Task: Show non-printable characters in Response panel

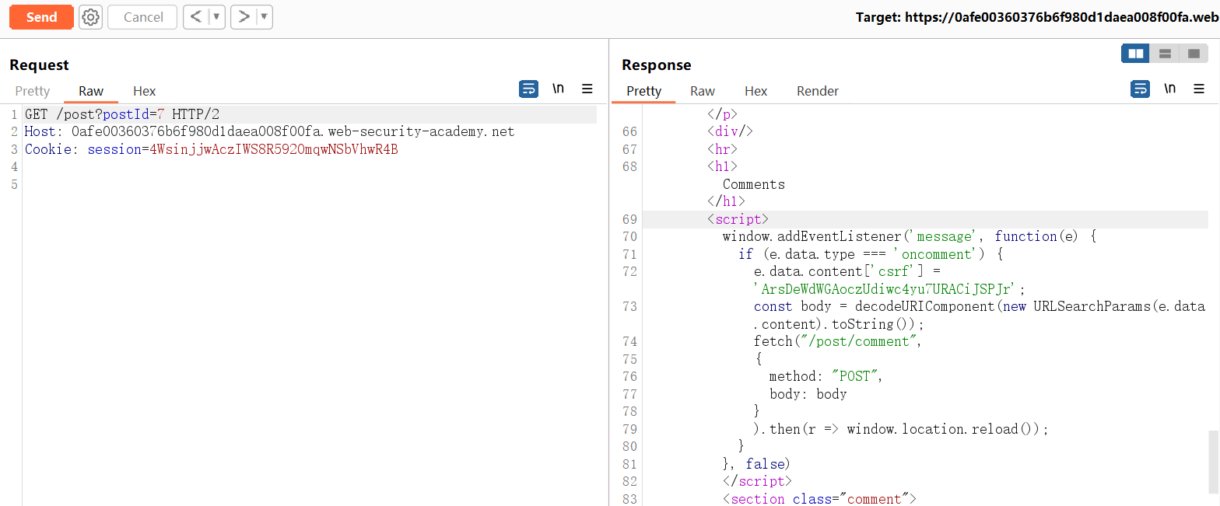Action: pyautogui.click(x=1169, y=89)
